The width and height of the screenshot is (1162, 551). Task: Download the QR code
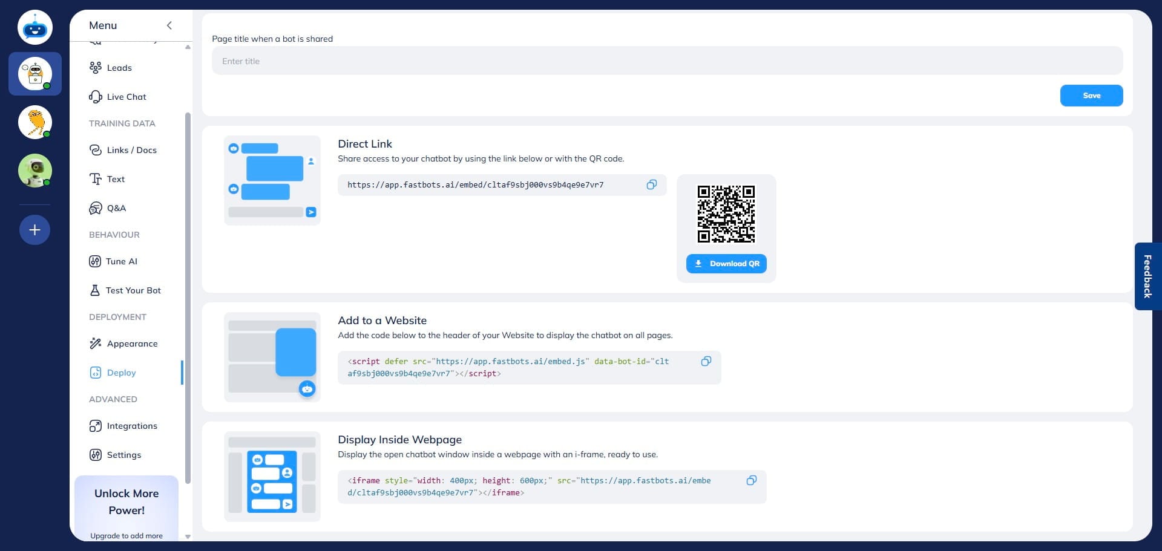[726, 264]
